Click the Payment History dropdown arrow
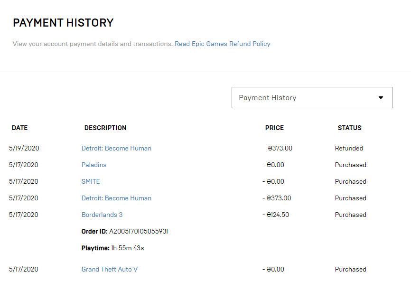 pos(381,97)
